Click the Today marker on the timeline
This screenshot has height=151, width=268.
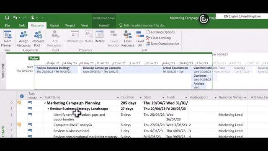pyautogui.click(x=34, y=58)
